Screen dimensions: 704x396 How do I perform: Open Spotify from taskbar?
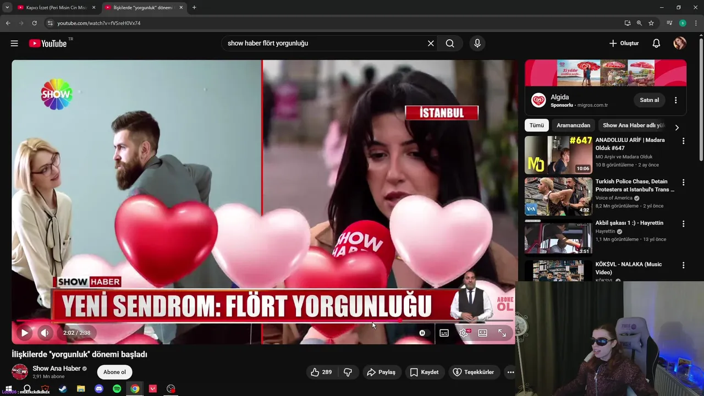pos(117,389)
